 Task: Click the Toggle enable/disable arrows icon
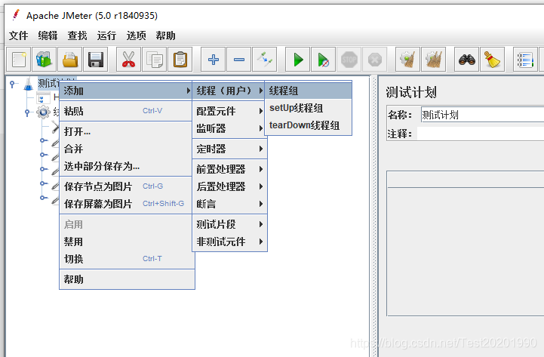coord(264,60)
